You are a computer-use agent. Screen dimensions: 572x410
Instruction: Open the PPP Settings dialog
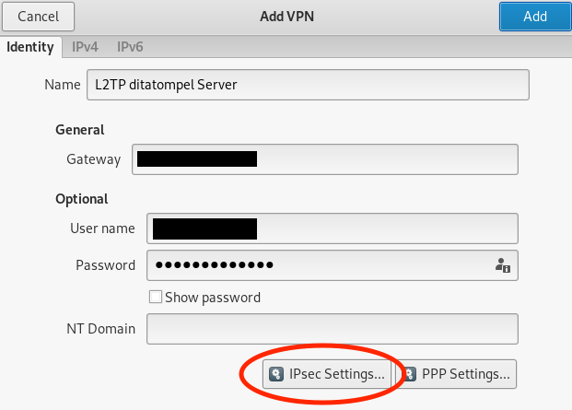pyautogui.click(x=456, y=374)
